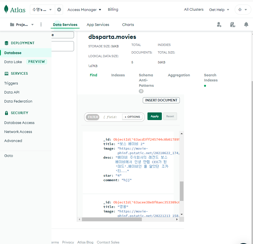
Task: Open the Project selector dropdown
Action: pos(22,25)
